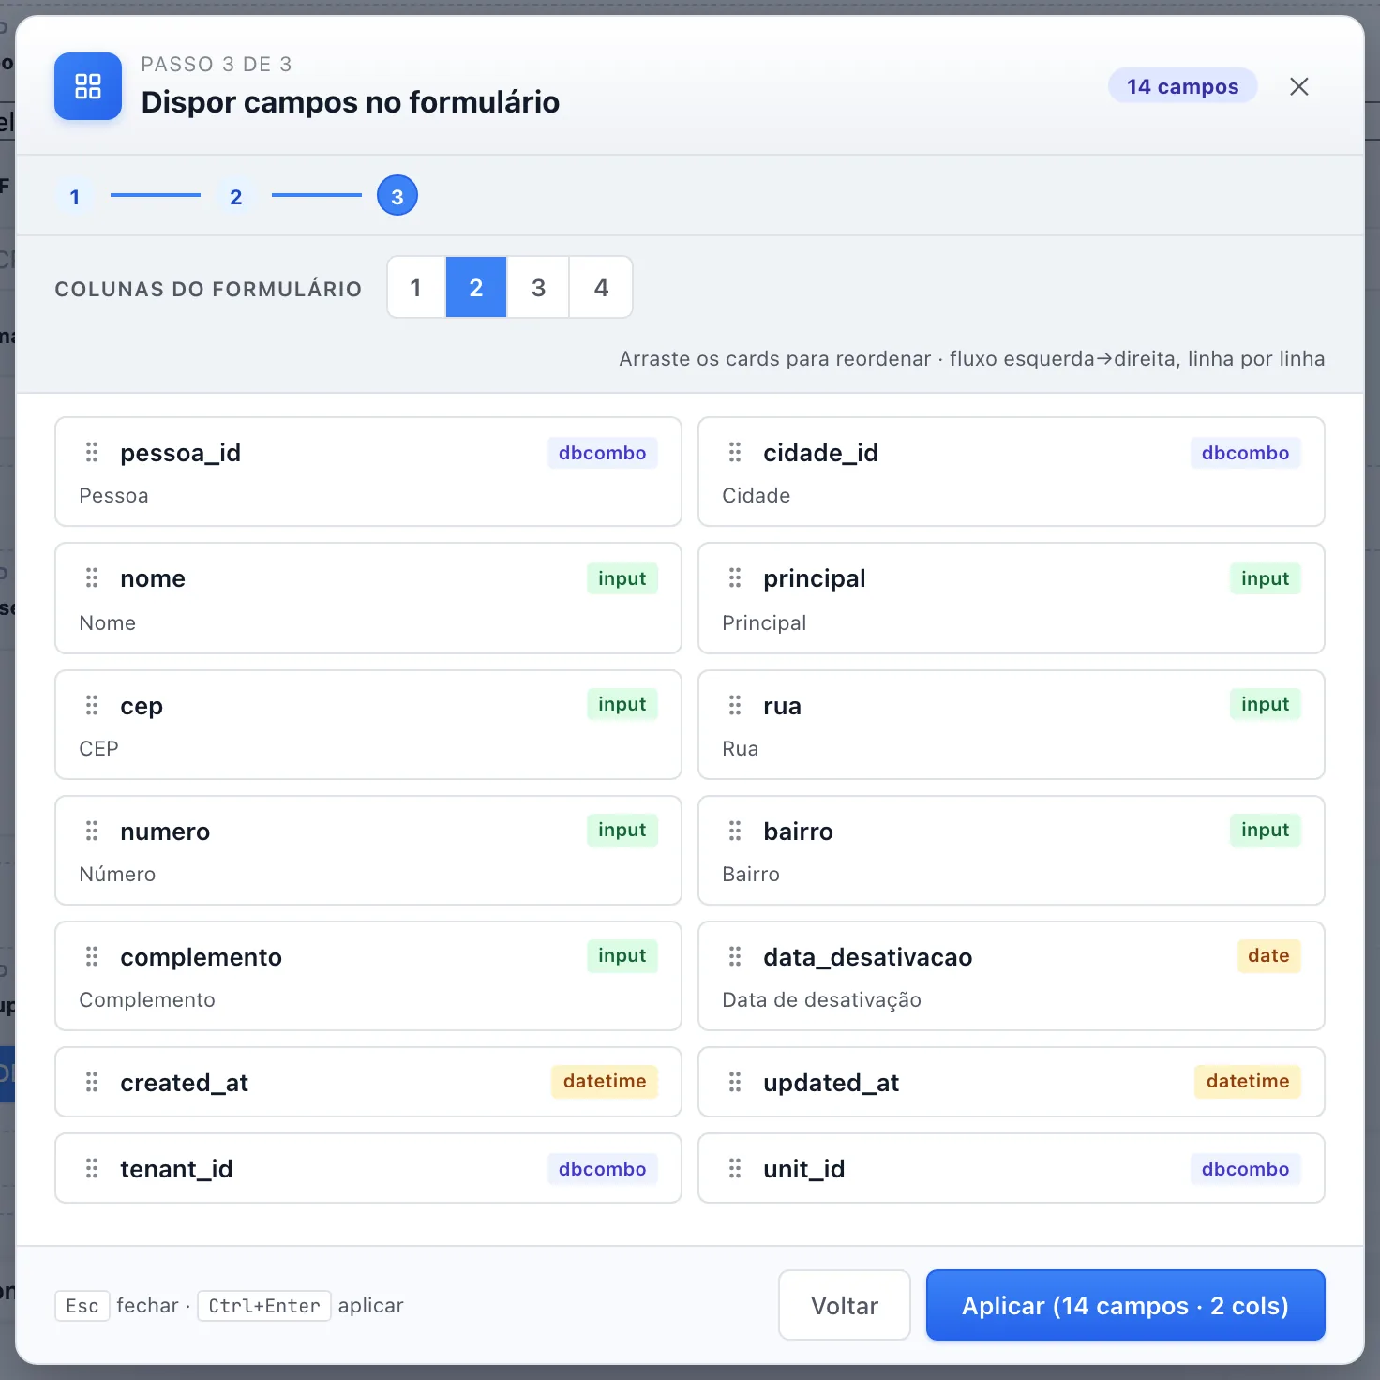Choose 3 columns for the form
The width and height of the screenshot is (1380, 1380).
click(538, 288)
